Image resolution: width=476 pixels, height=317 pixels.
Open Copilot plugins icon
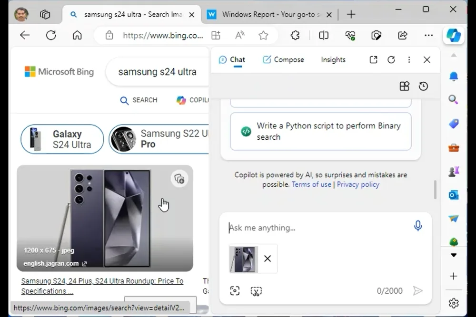click(x=404, y=86)
